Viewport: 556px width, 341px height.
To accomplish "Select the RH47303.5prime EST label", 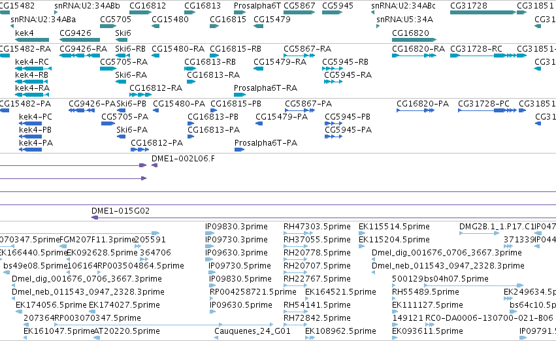I will [317, 227].
